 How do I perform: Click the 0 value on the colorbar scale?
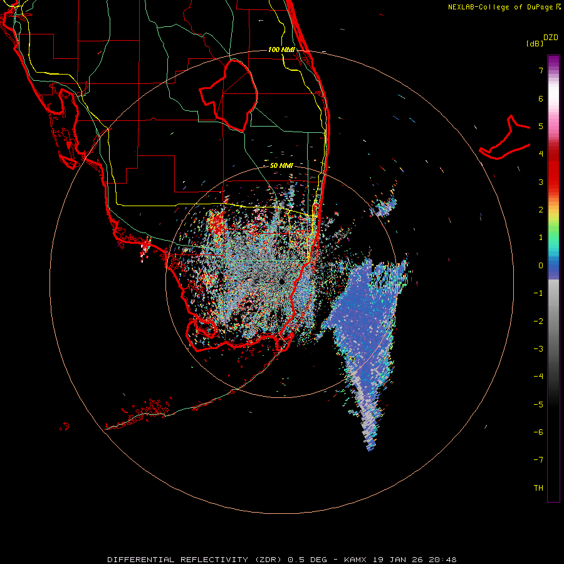coord(541,266)
